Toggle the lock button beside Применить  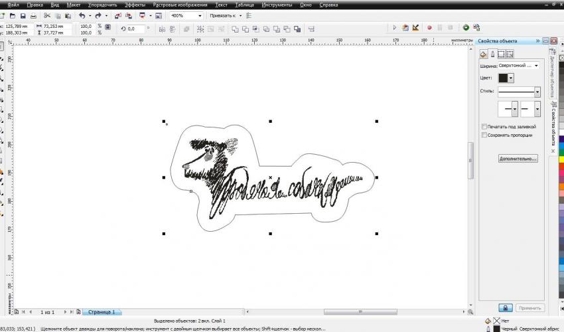[505, 308]
